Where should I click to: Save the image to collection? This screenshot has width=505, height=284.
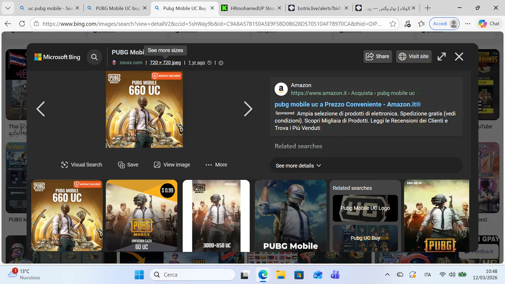(128, 165)
